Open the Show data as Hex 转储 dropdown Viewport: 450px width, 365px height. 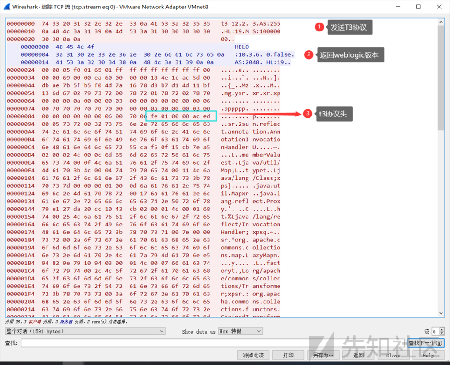tap(240, 331)
